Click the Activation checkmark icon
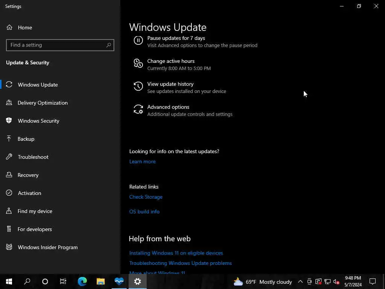Screen dimensions: 385x289 coord(9,193)
